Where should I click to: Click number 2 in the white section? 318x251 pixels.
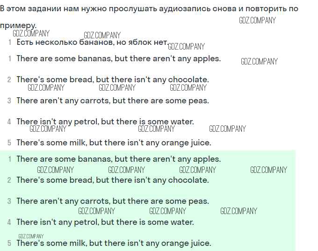tap(9, 80)
